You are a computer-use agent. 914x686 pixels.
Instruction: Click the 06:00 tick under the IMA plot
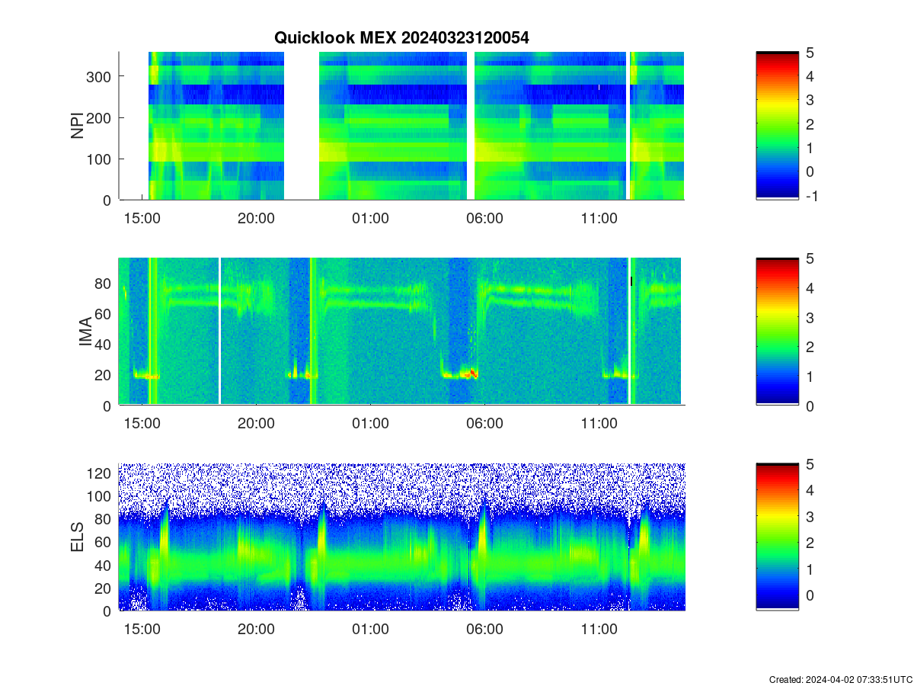484,424
